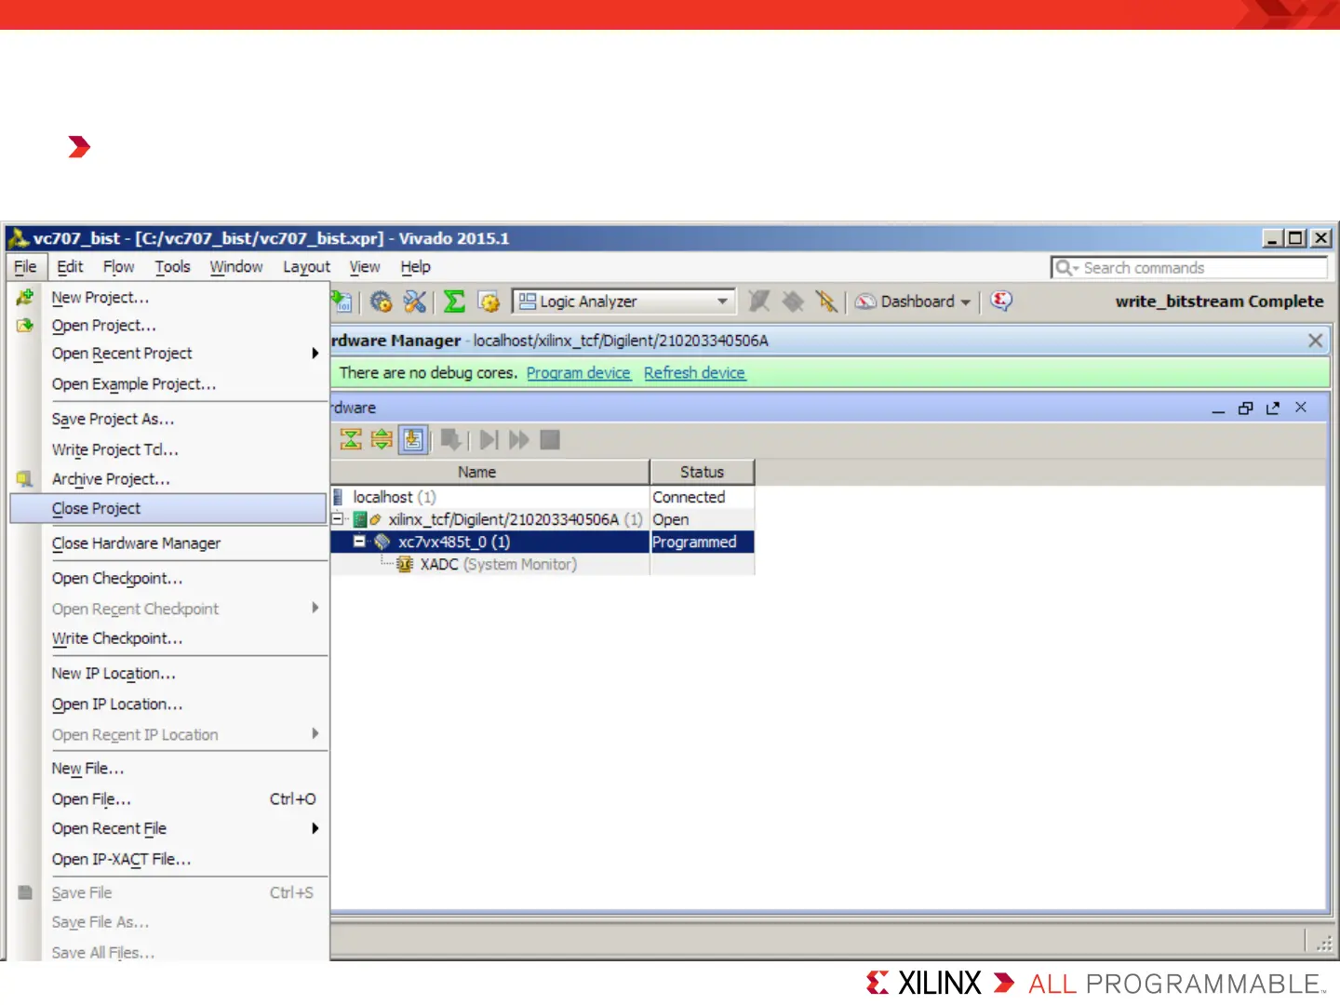
Task: Expand Open Recent IP Location submenu arrow
Action: (x=315, y=733)
